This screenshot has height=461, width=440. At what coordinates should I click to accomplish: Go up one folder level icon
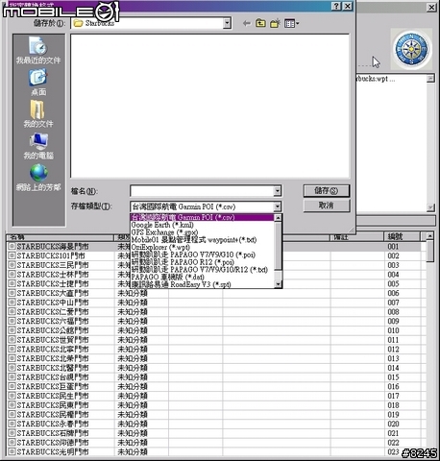[260, 23]
